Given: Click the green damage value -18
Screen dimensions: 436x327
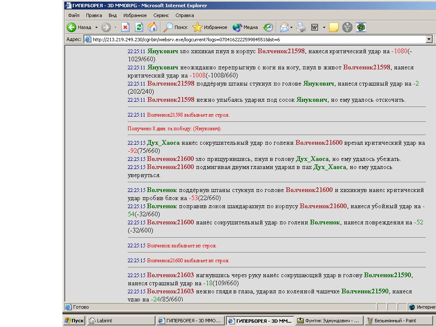Looking at the screenshot, I should pos(208,283).
